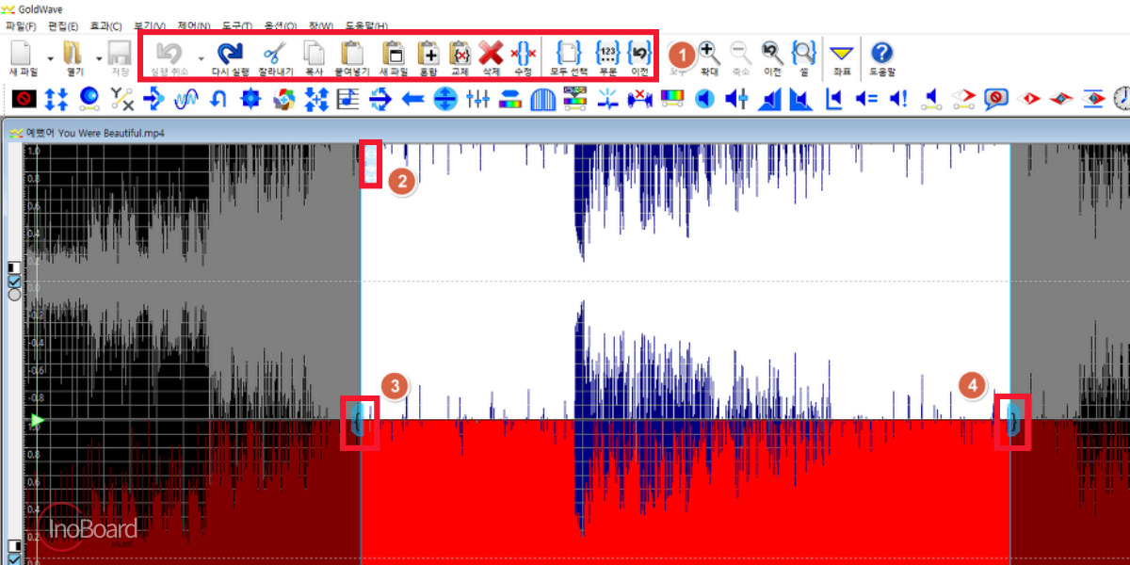Toggle the upper channel checkbox beside waveform
Screen dimensions: 1130x565
click(x=14, y=281)
